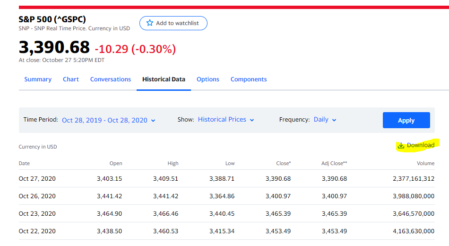Click the Oct 27, 2020 date row
449x246 pixels.
coord(37,179)
